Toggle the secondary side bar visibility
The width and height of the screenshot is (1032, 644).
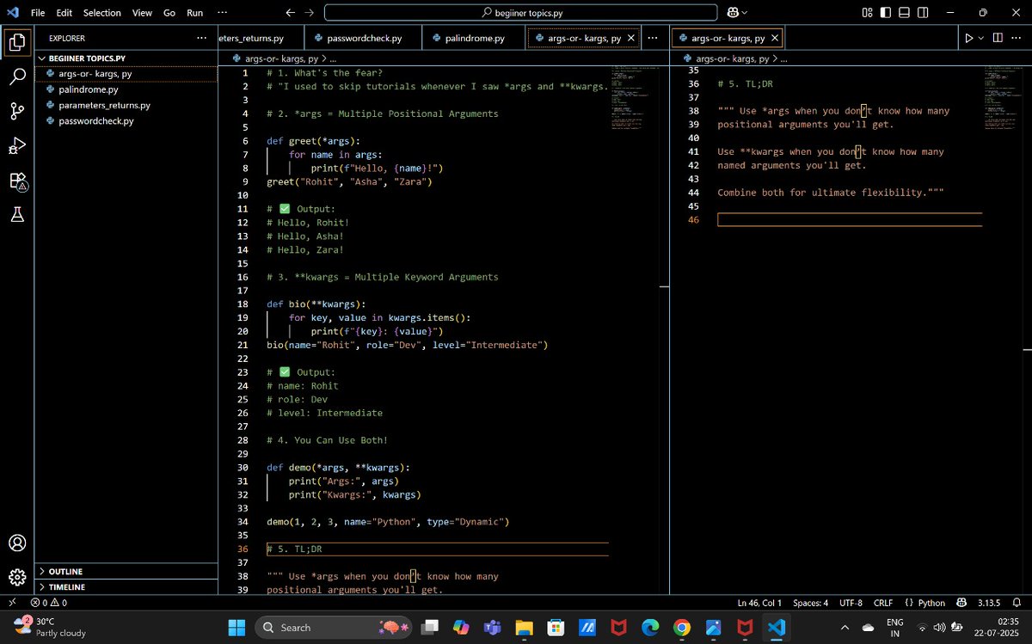coord(923,13)
